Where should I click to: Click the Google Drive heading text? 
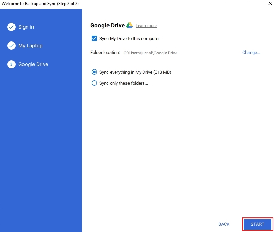tap(107, 25)
